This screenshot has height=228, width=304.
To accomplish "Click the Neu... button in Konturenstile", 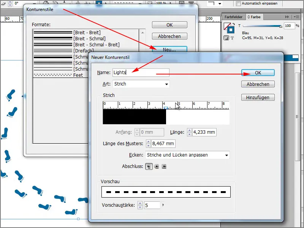I will pos(169,49).
